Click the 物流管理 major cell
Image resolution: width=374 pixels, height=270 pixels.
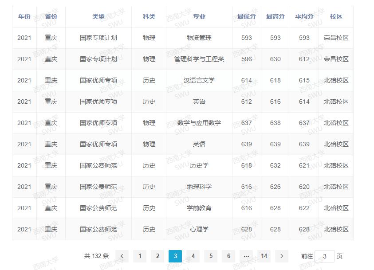click(198, 38)
